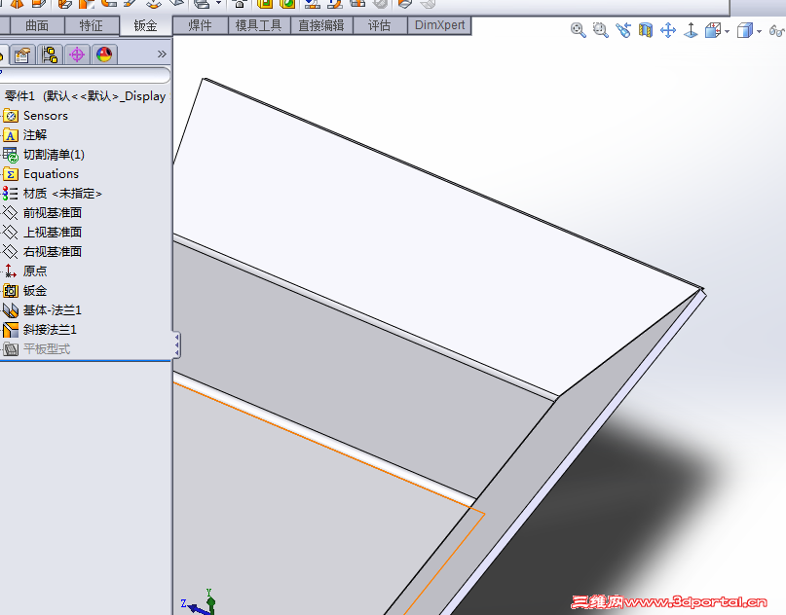
Task: Open the DimXpertManager crosshair tab
Action: click(77, 54)
